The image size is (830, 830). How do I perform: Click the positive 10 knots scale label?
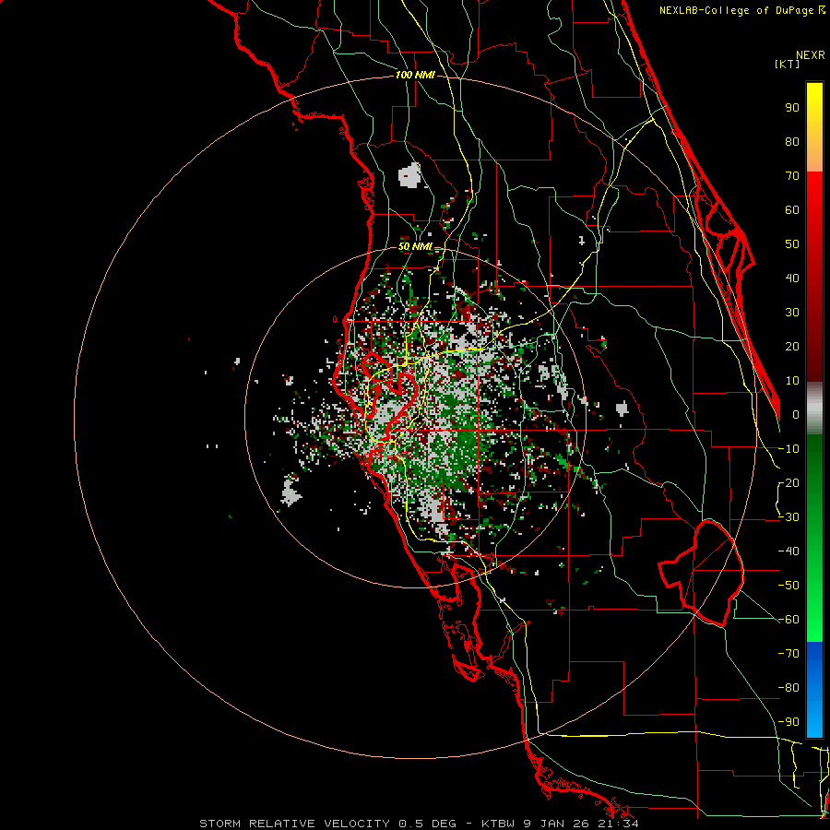(792, 381)
